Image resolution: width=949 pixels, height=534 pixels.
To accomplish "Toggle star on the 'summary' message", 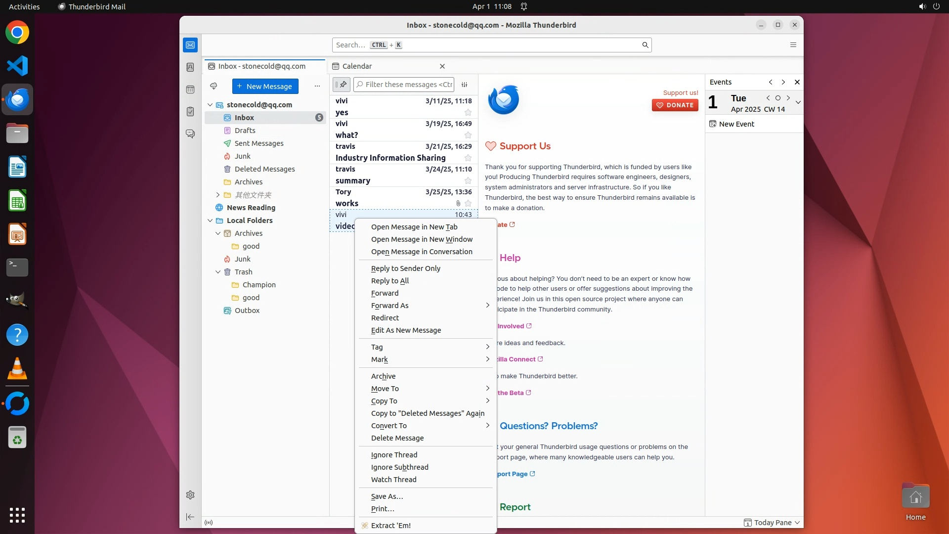I will coord(468,181).
